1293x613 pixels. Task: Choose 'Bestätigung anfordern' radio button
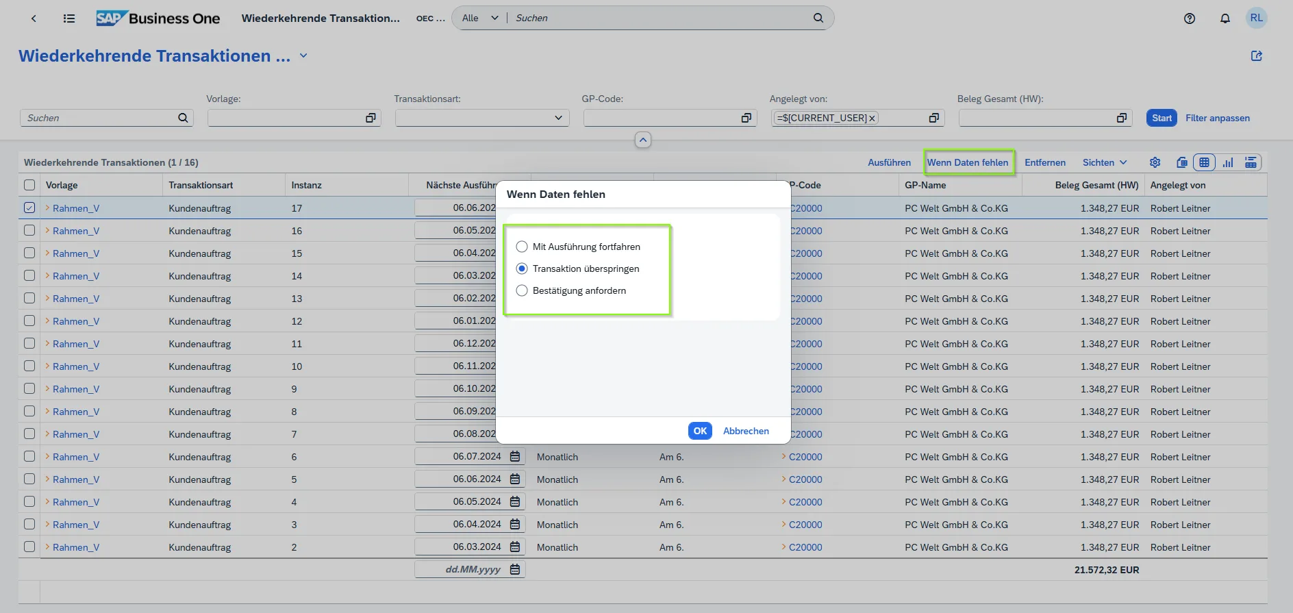pyautogui.click(x=522, y=290)
